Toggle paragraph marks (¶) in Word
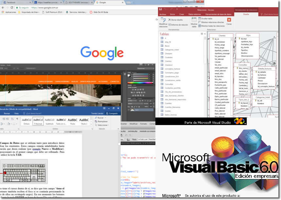Screen dimensions: 281x200 point(17,118)
